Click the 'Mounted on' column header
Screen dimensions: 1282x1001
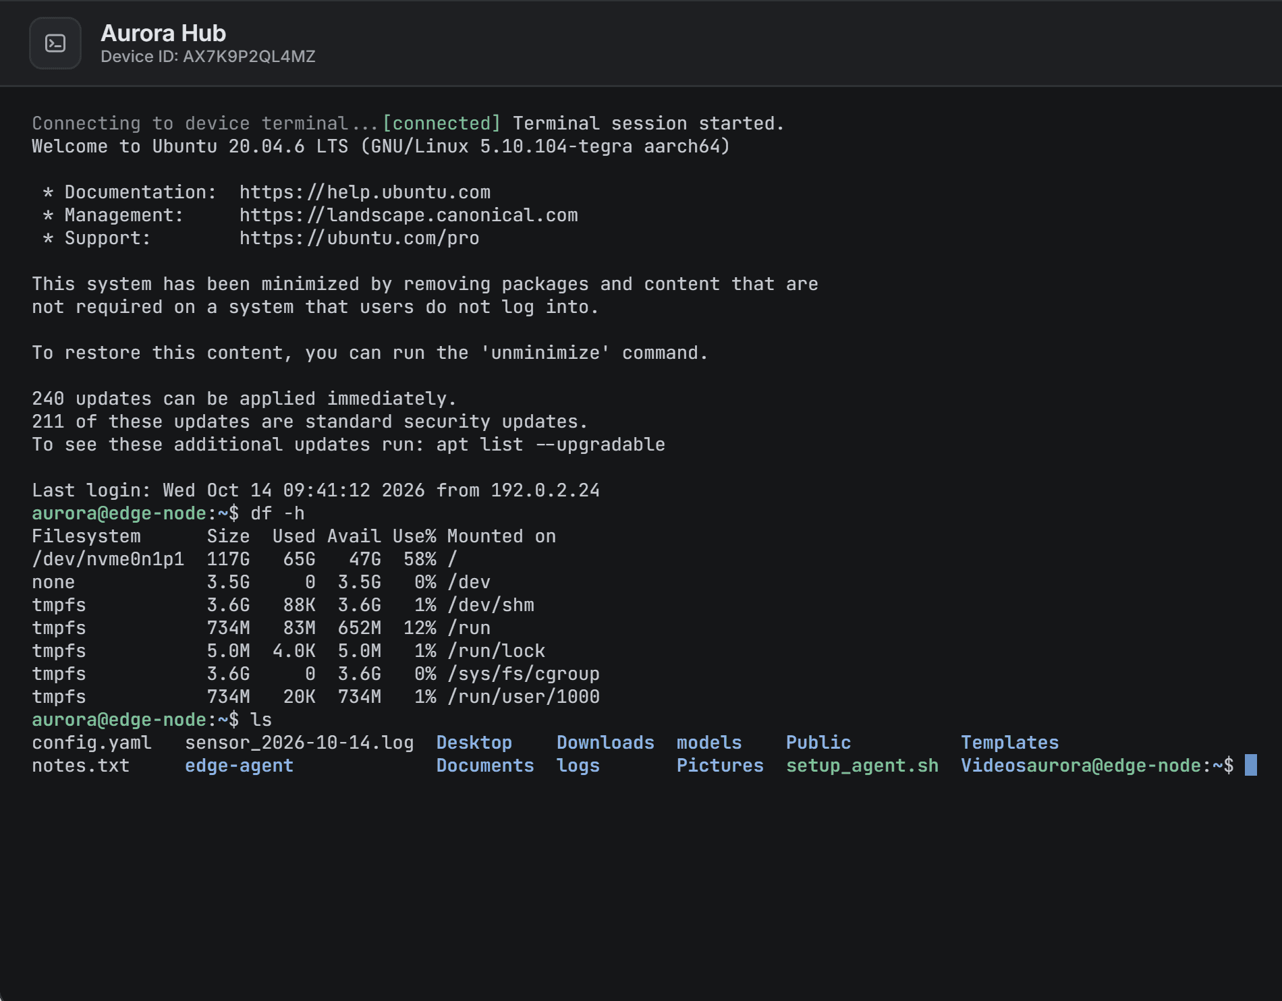501,536
